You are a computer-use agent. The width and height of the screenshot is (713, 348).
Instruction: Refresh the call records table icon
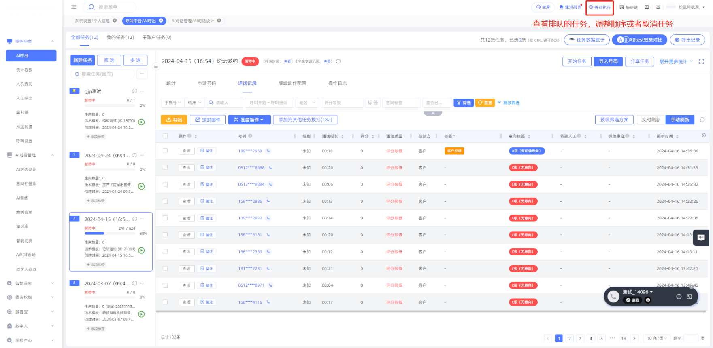(x=702, y=120)
